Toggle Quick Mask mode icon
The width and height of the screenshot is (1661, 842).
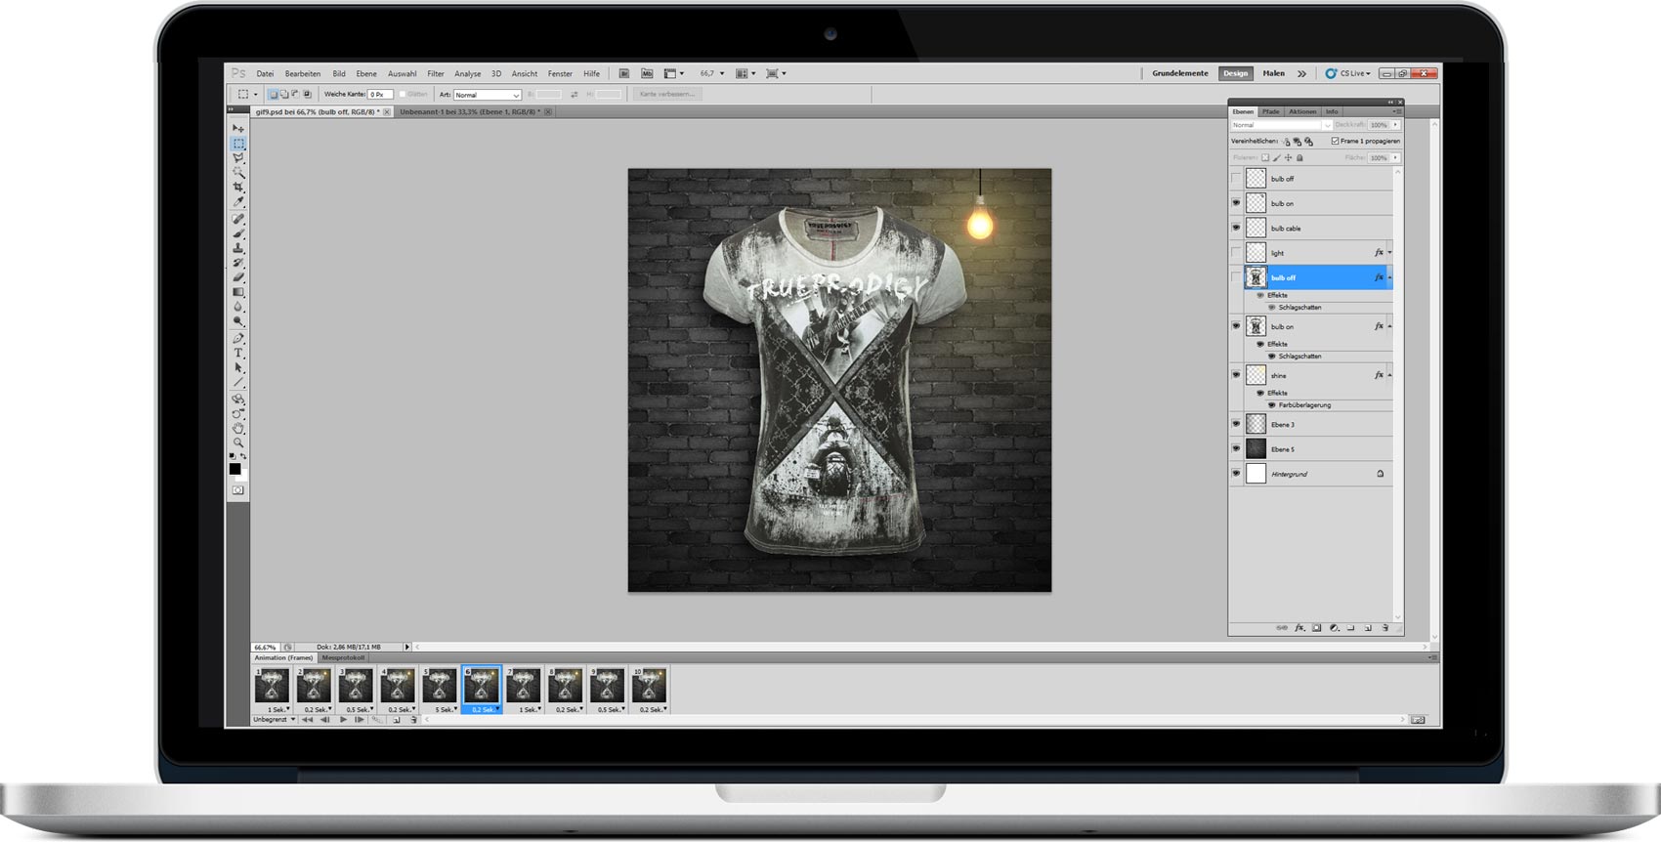(237, 490)
